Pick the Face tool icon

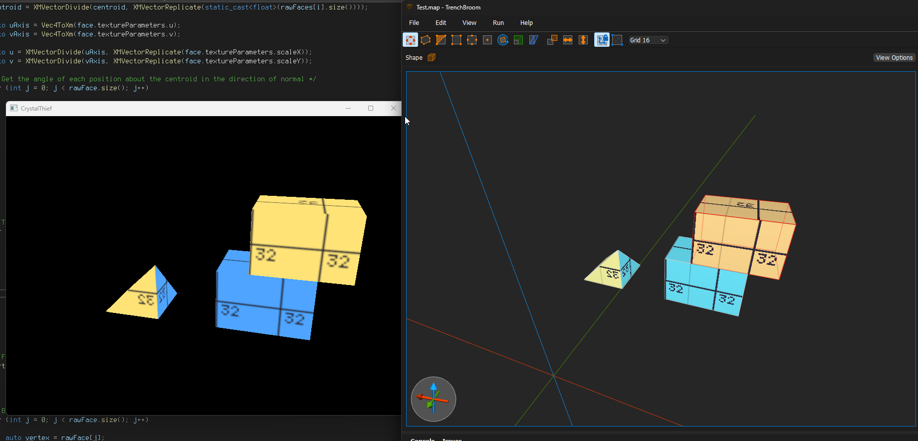[487, 40]
